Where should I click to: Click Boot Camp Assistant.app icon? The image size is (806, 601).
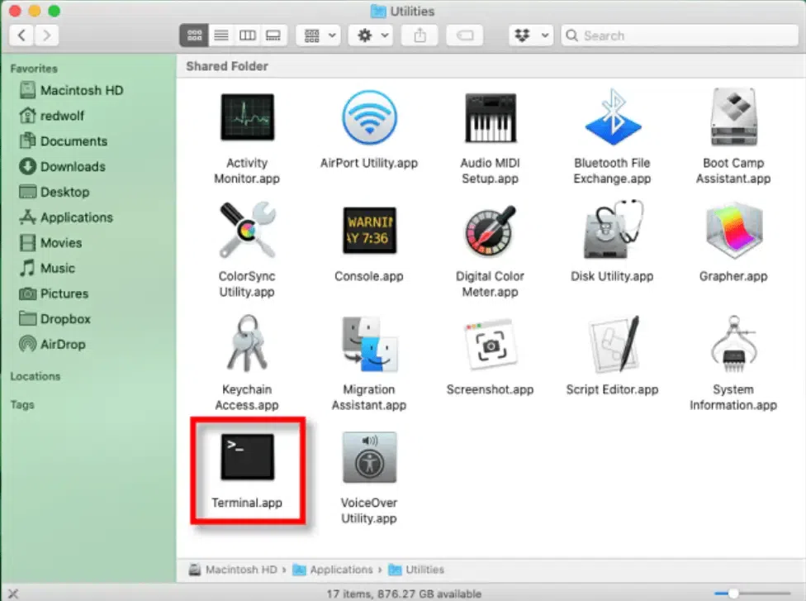(733, 118)
